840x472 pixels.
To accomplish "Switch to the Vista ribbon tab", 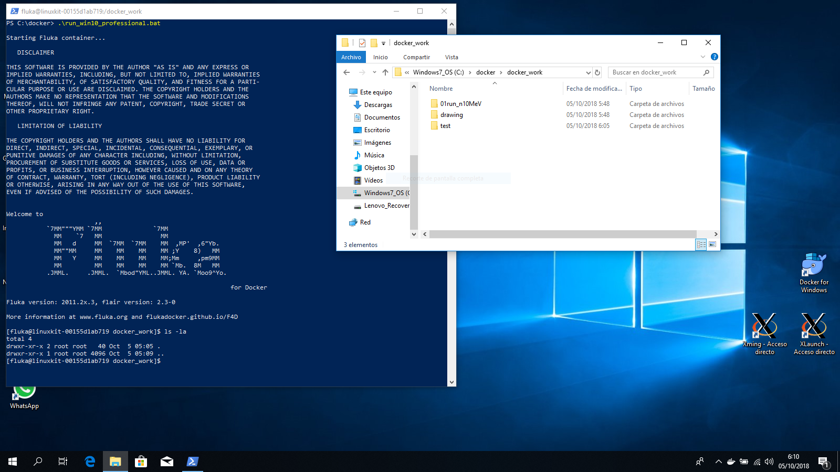I will coord(451,57).
